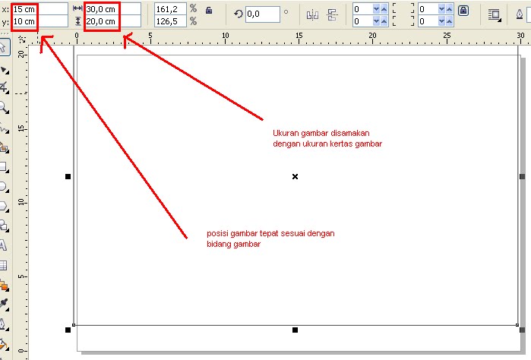This screenshot has width=531, height=360.
Task: Click the ruler origin crosshair icon
Action: coord(22,39)
